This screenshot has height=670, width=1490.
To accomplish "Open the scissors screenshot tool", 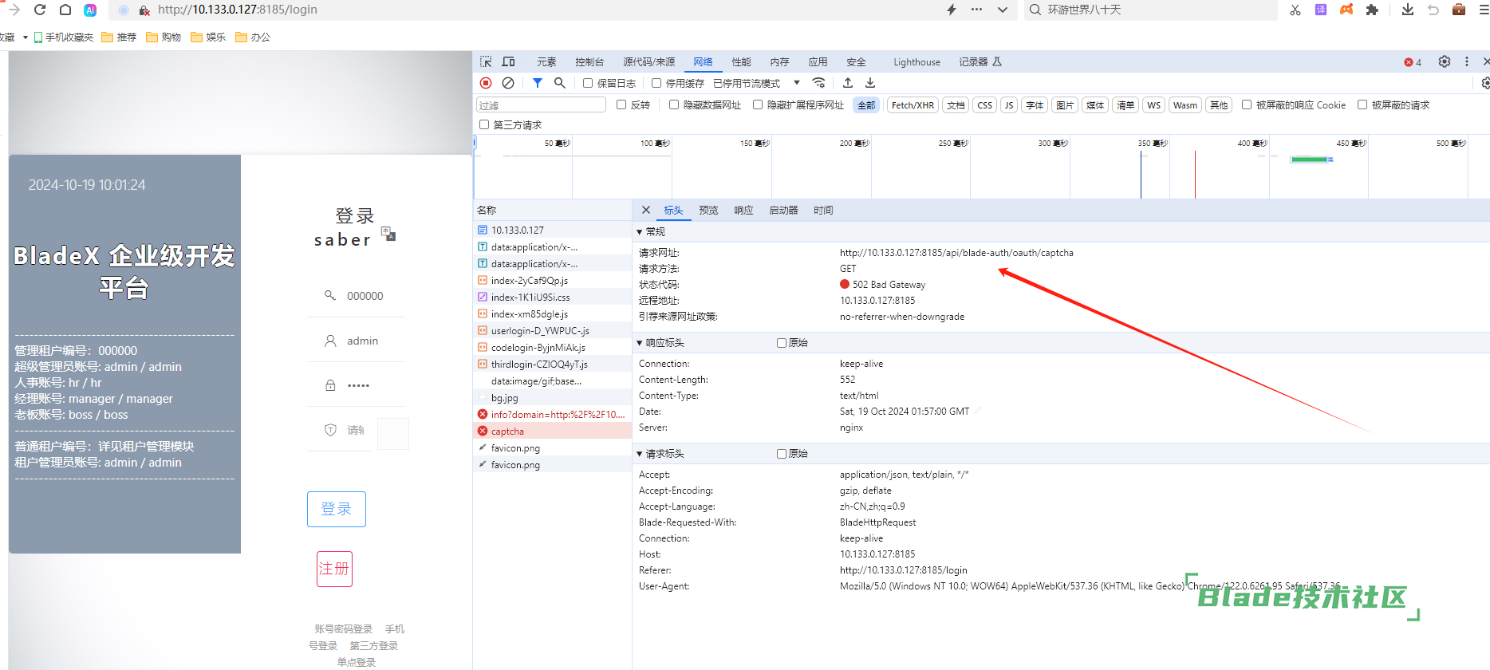I will (x=1295, y=10).
